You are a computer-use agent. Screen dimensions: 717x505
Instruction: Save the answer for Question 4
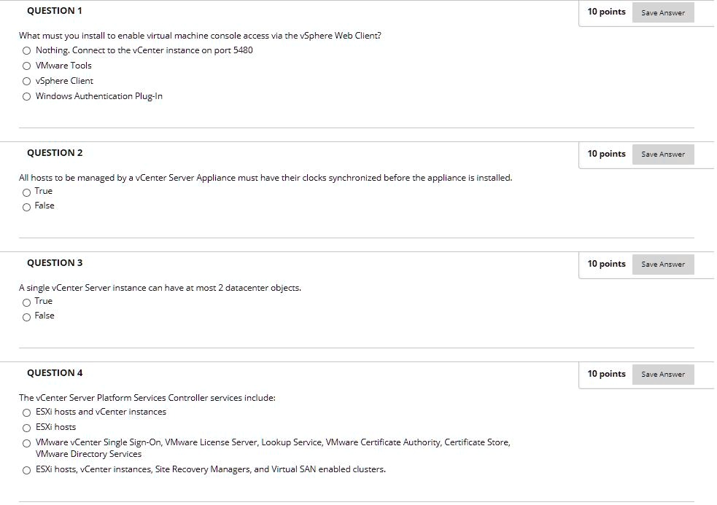tap(662, 375)
